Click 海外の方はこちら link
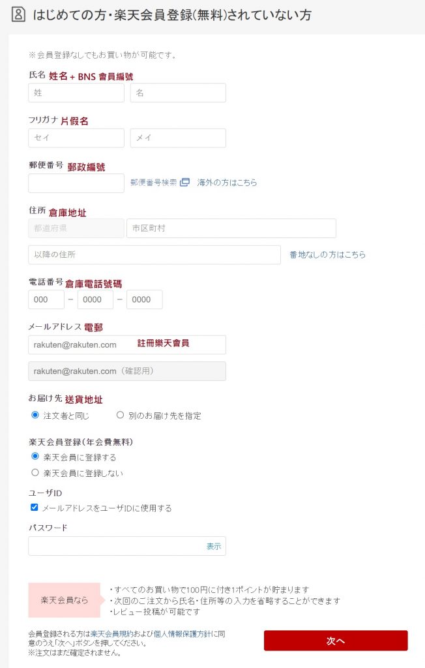This screenshot has width=425, height=668. 227,183
